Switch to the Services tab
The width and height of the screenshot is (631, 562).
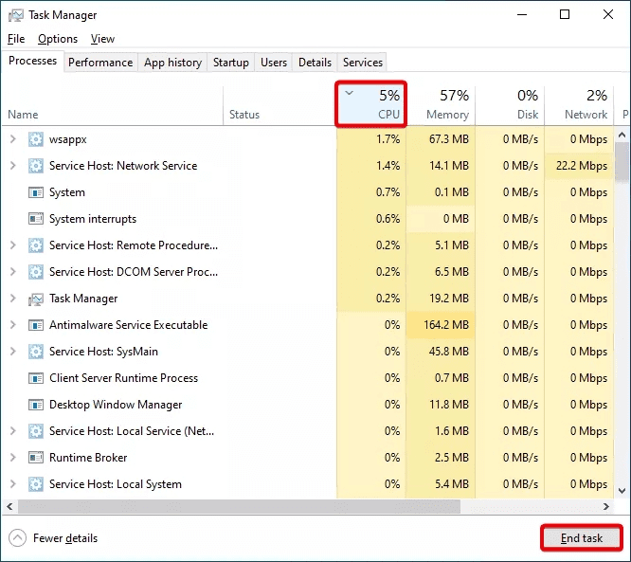point(363,63)
